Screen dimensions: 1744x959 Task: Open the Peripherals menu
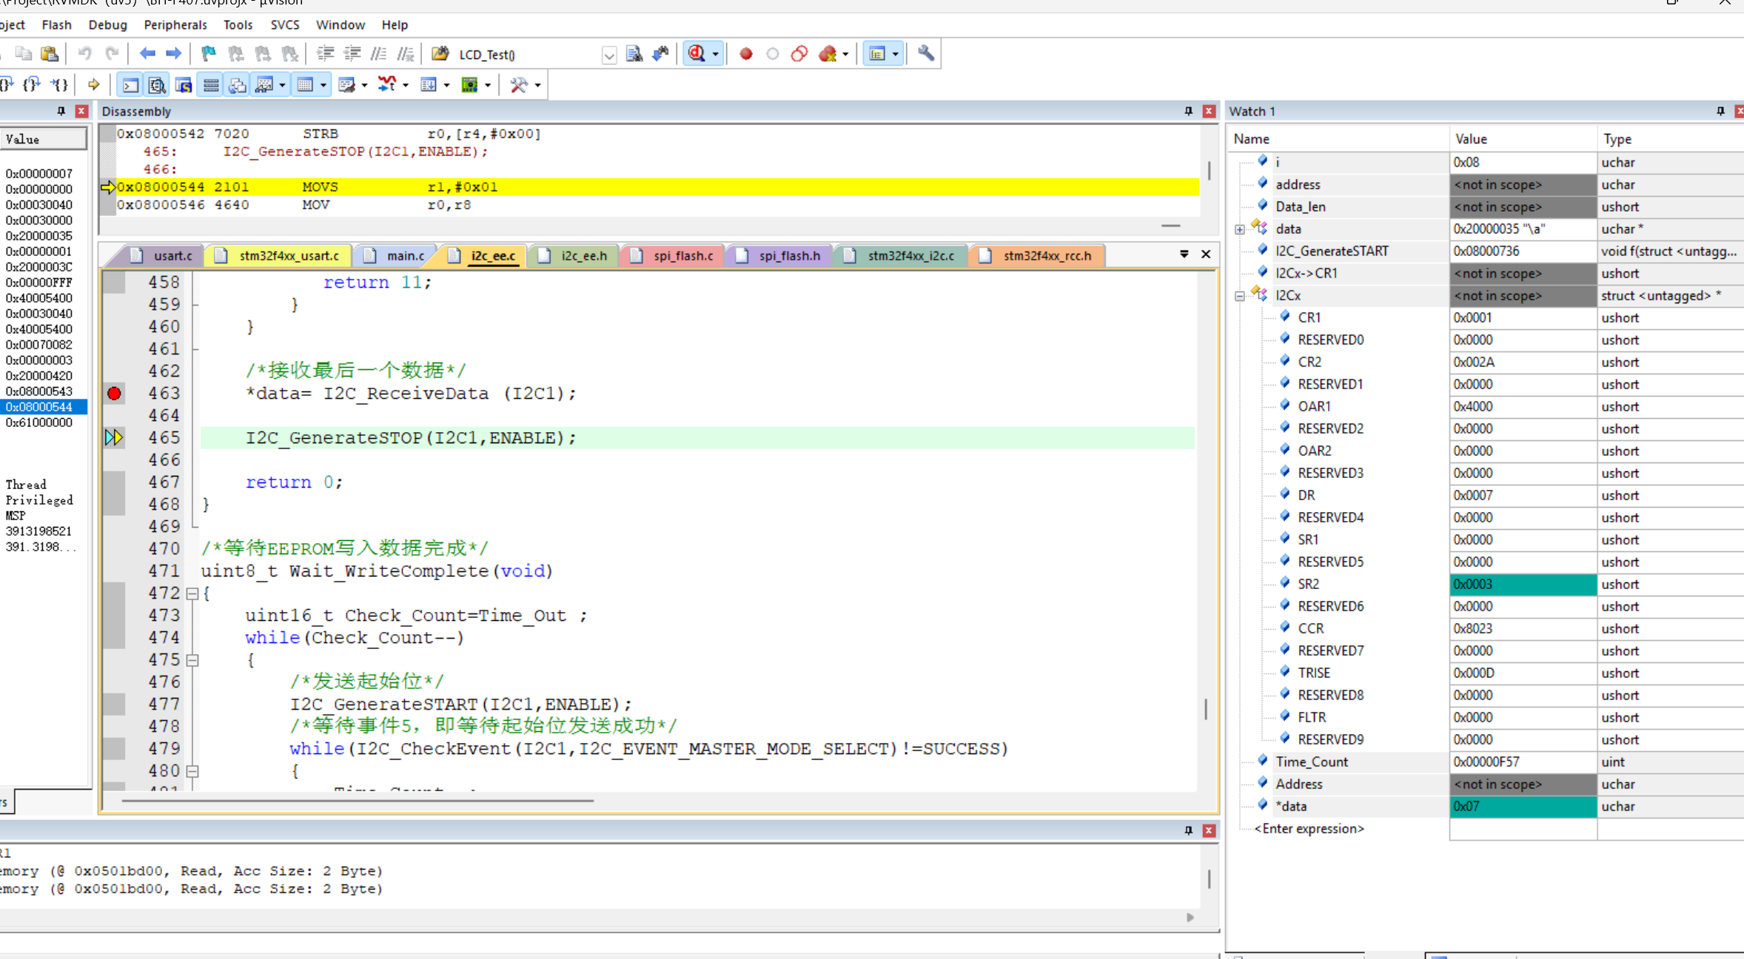pos(175,24)
